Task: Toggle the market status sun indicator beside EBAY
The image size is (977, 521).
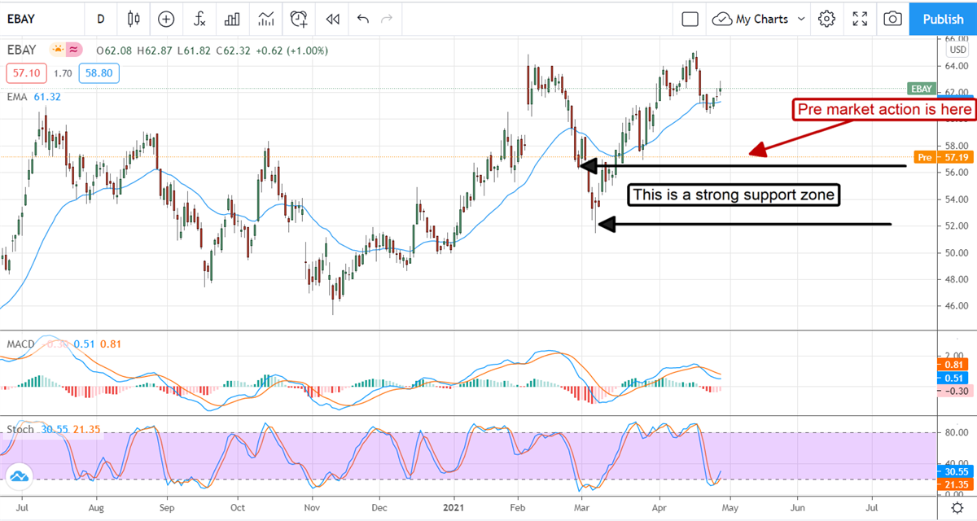Action: pyautogui.click(x=57, y=50)
